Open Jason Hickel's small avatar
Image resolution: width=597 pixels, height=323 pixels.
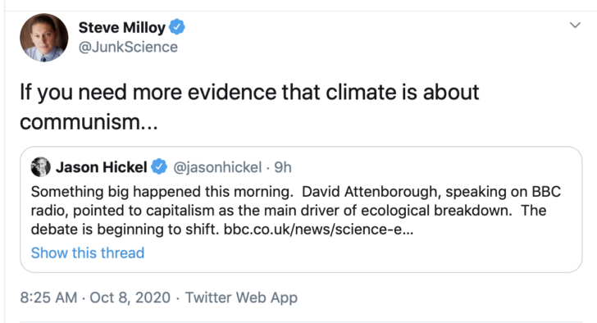[x=40, y=166]
